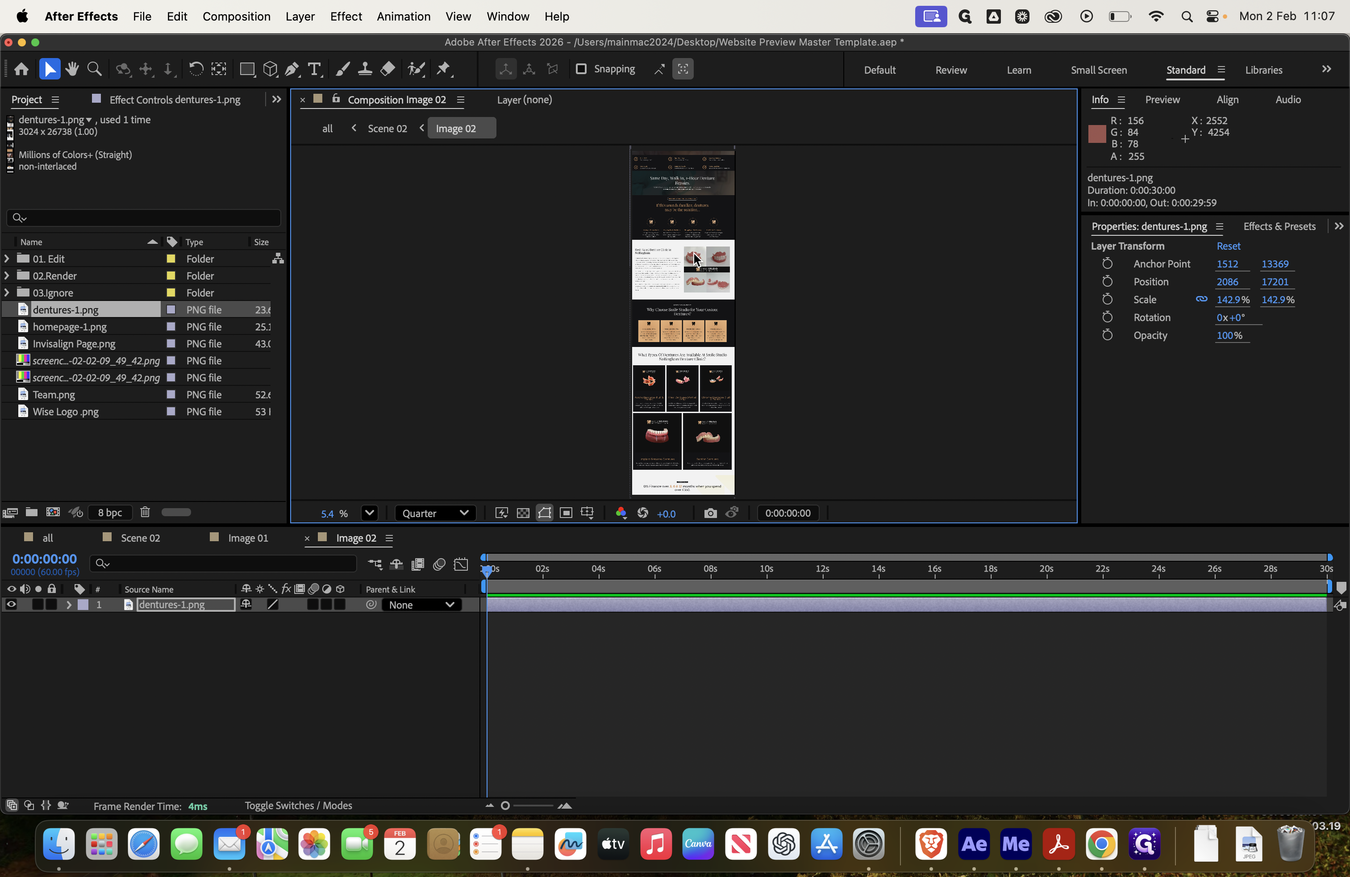
Task: Select the Type tool
Action: pyautogui.click(x=314, y=69)
